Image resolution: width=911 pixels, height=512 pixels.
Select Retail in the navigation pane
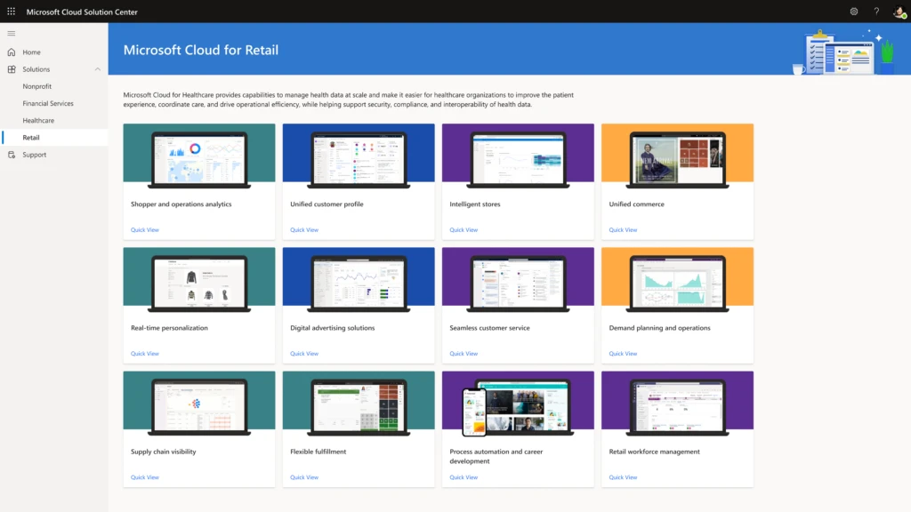(31, 137)
